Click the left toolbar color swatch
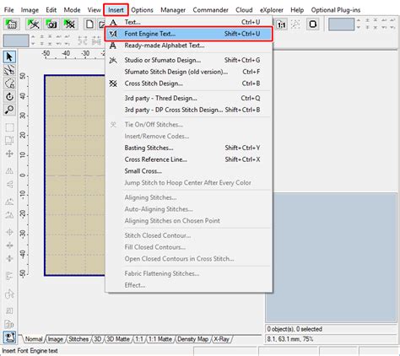This screenshot has height=356, width=400. (16, 40)
